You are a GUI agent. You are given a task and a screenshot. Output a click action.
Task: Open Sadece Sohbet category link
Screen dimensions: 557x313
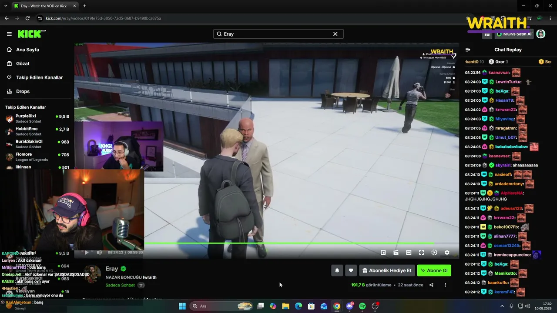point(120,285)
